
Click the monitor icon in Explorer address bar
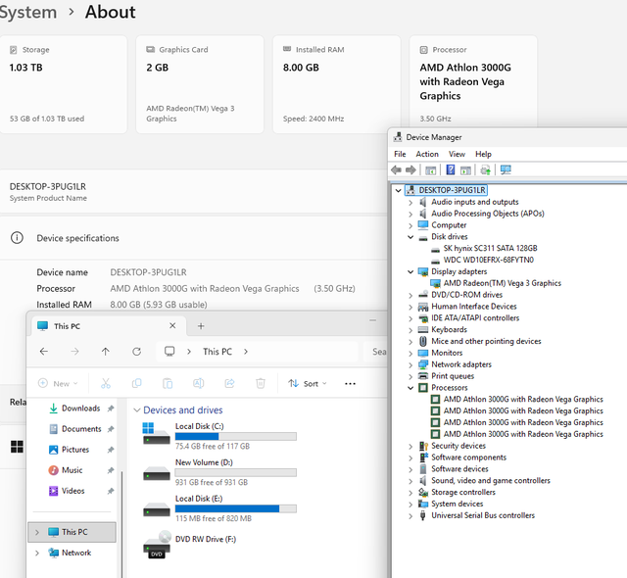(x=169, y=352)
